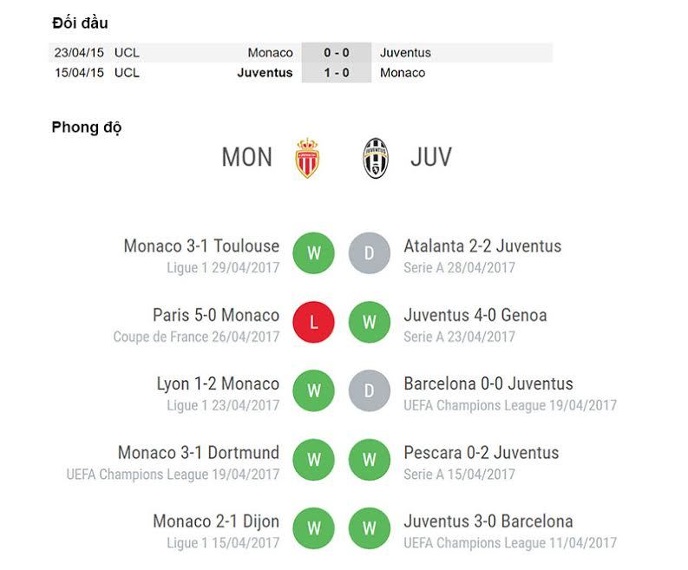688x570 pixels.
Task: Click the JUV team abbreviation
Action: [x=430, y=157]
